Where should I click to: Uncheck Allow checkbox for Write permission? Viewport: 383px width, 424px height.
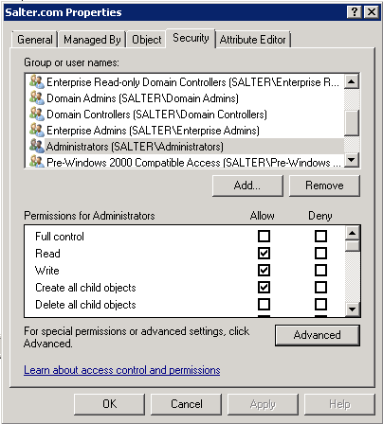click(x=264, y=270)
